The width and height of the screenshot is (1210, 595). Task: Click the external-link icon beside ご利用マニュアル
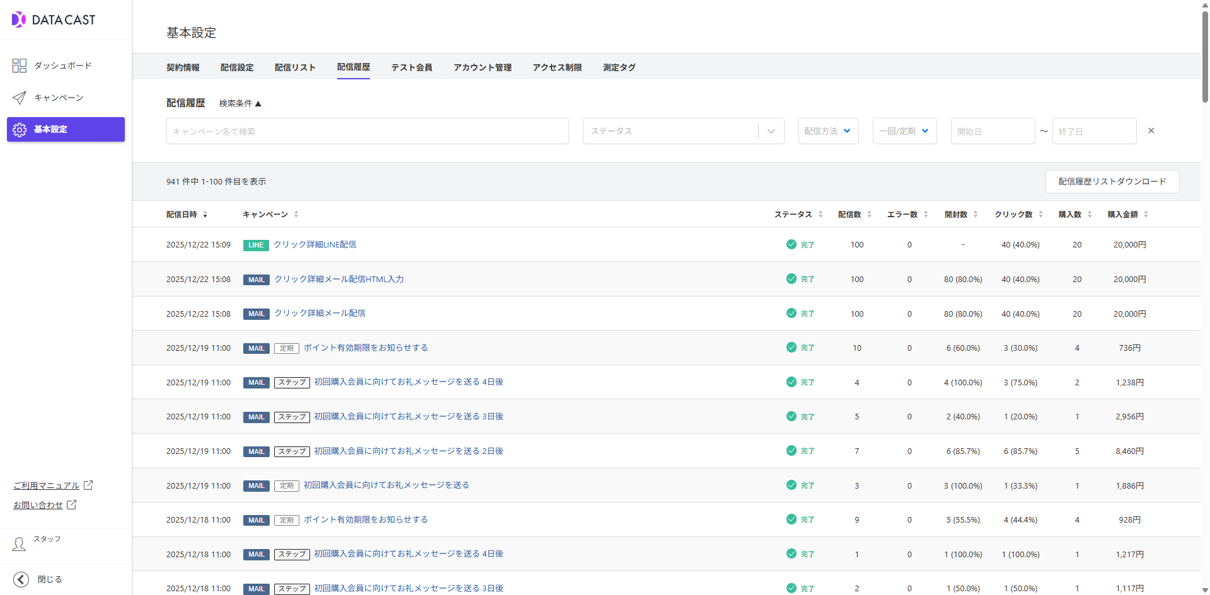(88, 485)
